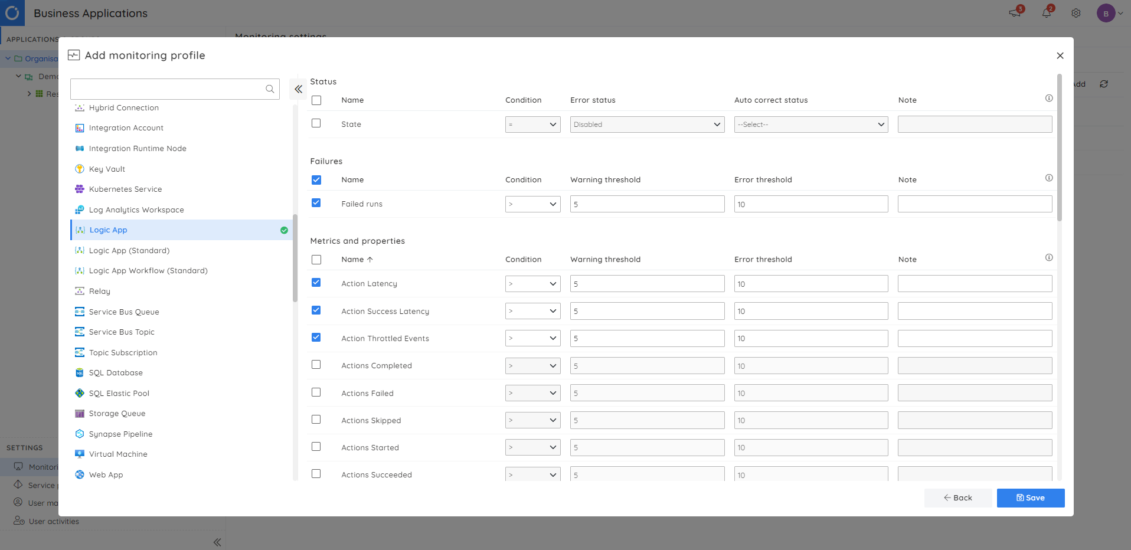Screen dimensions: 1131x550
Task: Open the Auto correct status select menu
Action: tap(810, 124)
